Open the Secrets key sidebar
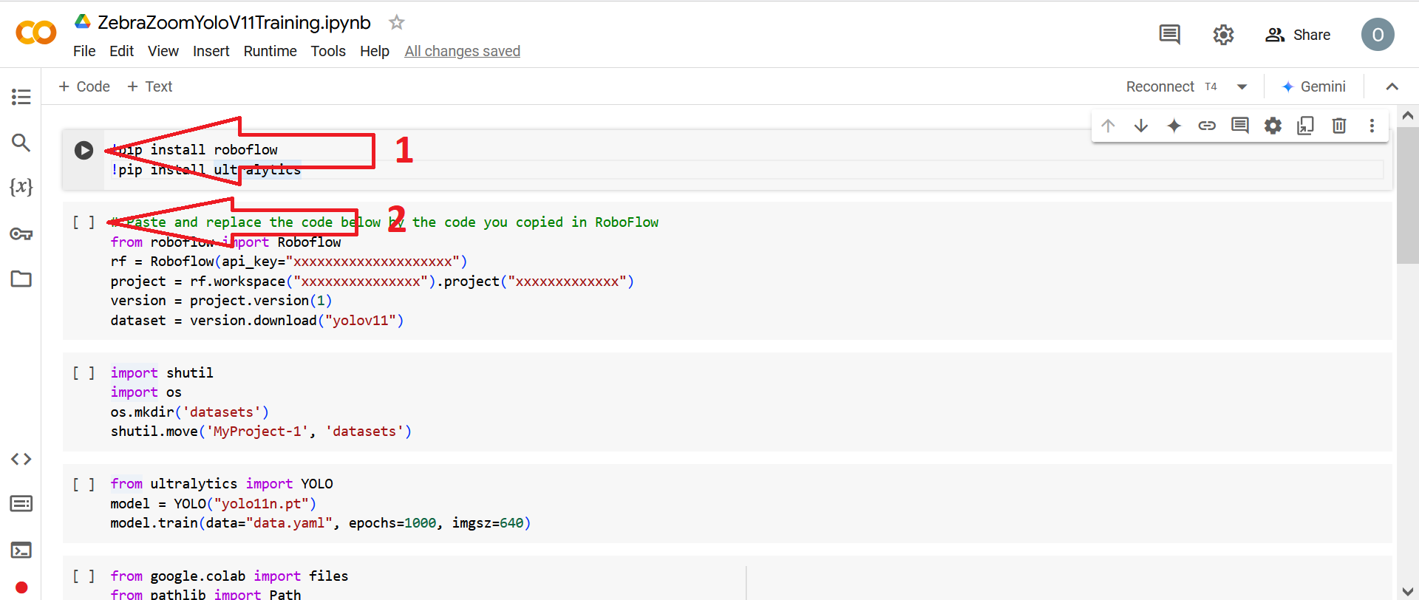The height and width of the screenshot is (600, 1419). (x=21, y=234)
